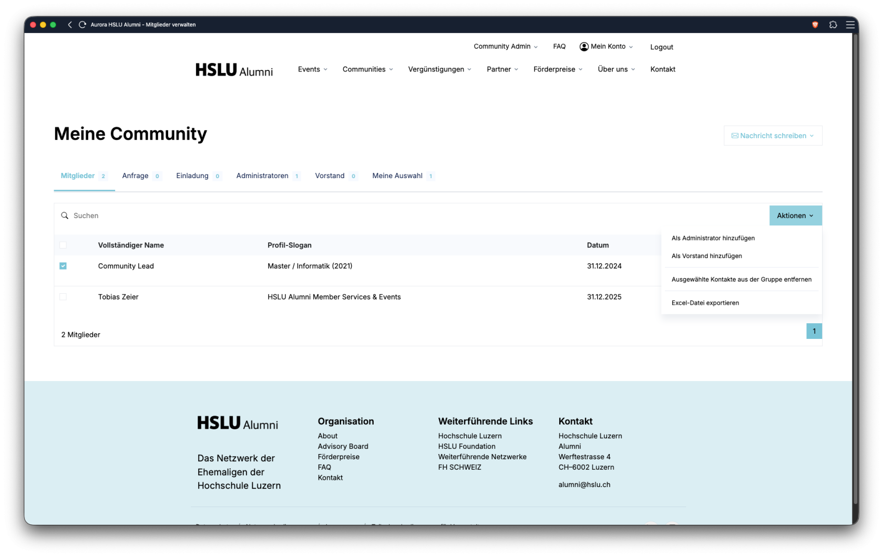The image size is (883, 557).
Task: Open the Brave shields icon
Action: coord(815,25)
